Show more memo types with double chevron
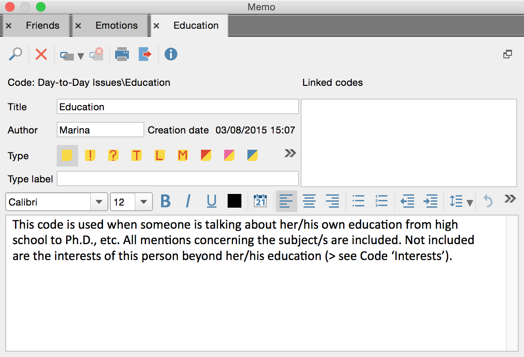 coord(290,153)
